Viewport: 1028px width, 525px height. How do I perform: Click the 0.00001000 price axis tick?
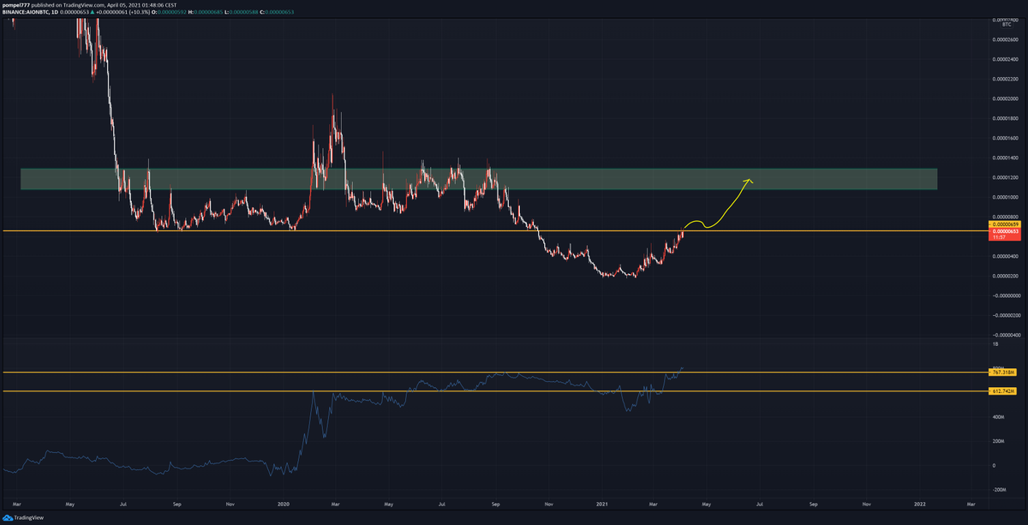(1007, 197)
